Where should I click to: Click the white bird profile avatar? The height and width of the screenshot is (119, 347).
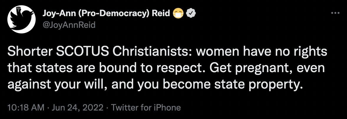click(x=22, y=19)
